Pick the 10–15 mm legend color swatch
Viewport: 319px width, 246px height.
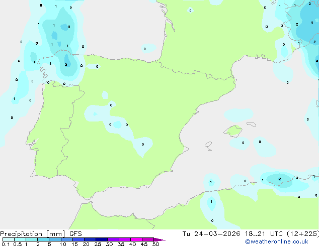[x=66, y=239]
